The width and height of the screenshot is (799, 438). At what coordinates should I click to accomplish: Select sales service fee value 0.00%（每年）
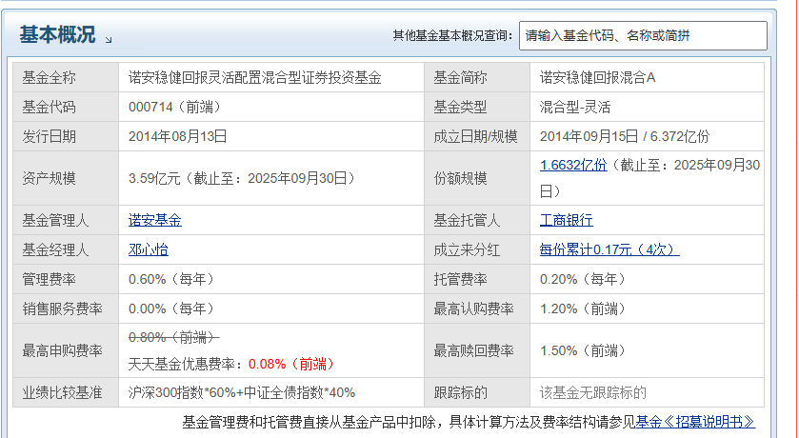[171, 309]
